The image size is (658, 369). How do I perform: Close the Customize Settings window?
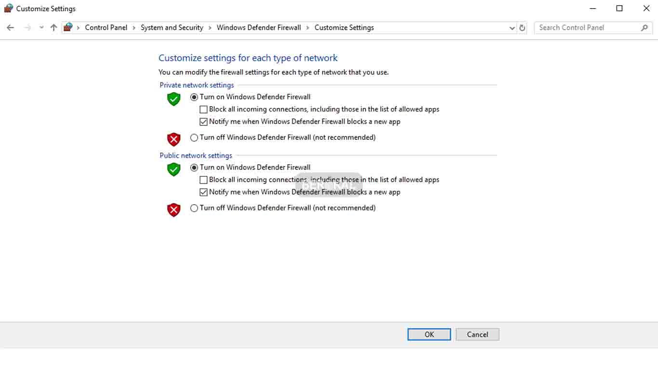click(x=646, y=8)
